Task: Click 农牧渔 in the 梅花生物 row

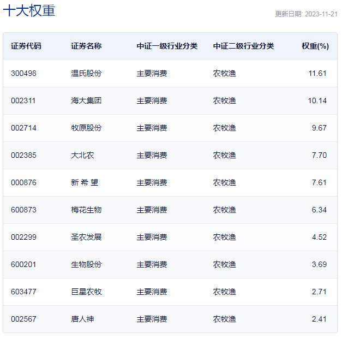Action: (224, 210)
